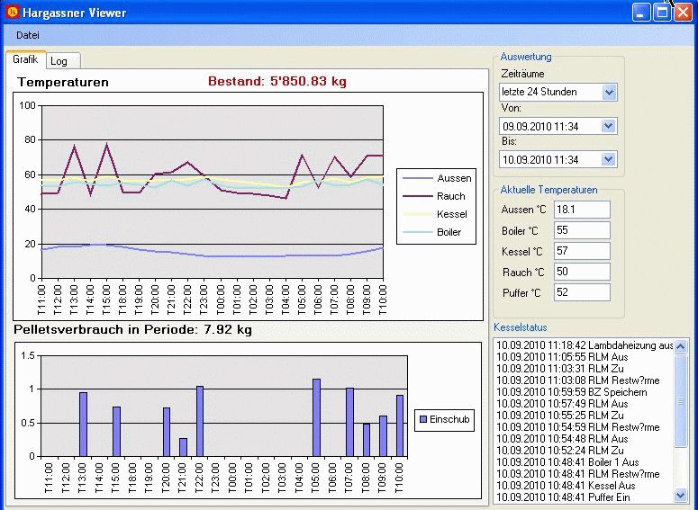
Task: Open the Von date picker dropdown
Action: click(609, 126)
